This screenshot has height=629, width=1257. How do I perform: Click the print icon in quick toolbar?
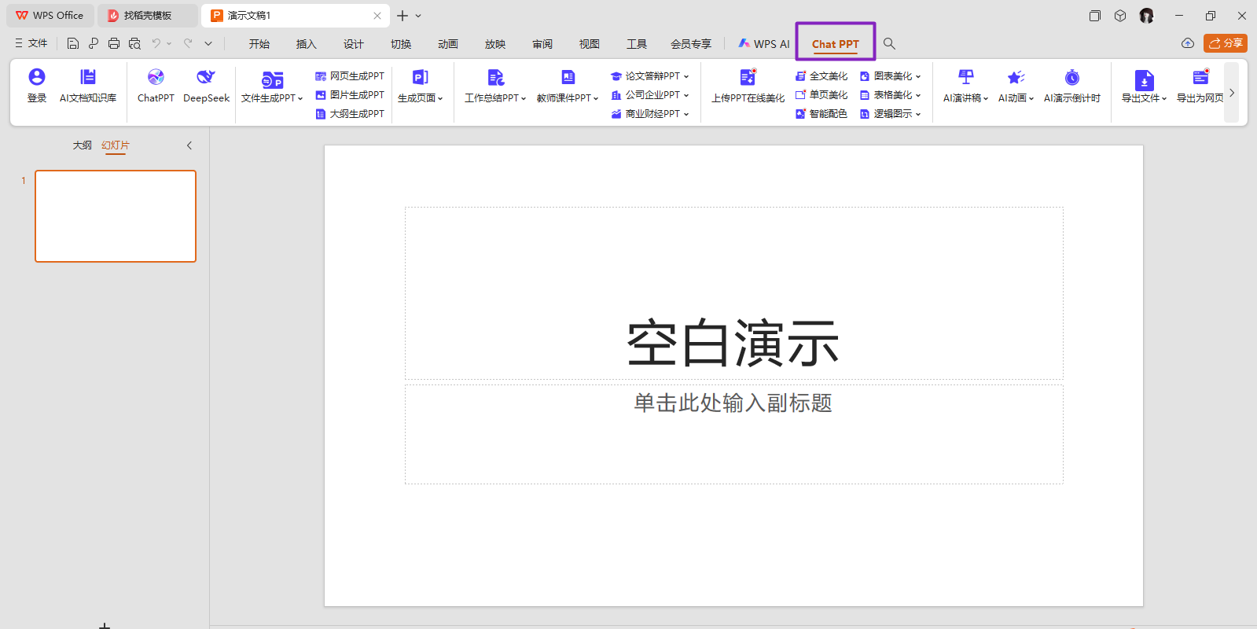pyautogui.click(x=114, y=44)
